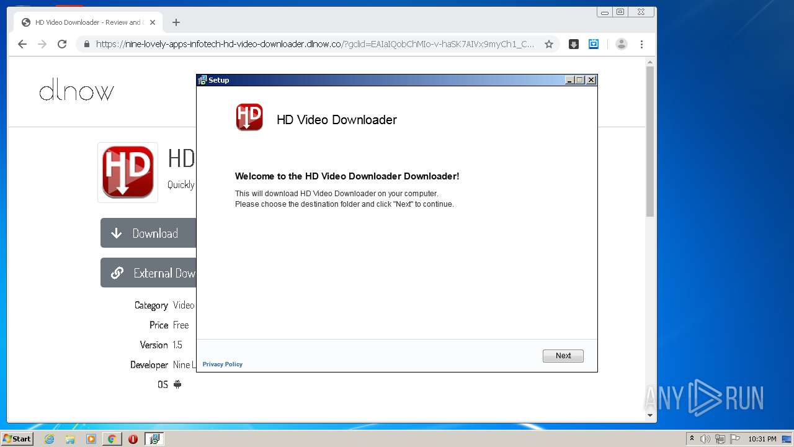Close the HD Video Downloader tab
The height and width of the screenshot is (447, 794).
[153, 22]
